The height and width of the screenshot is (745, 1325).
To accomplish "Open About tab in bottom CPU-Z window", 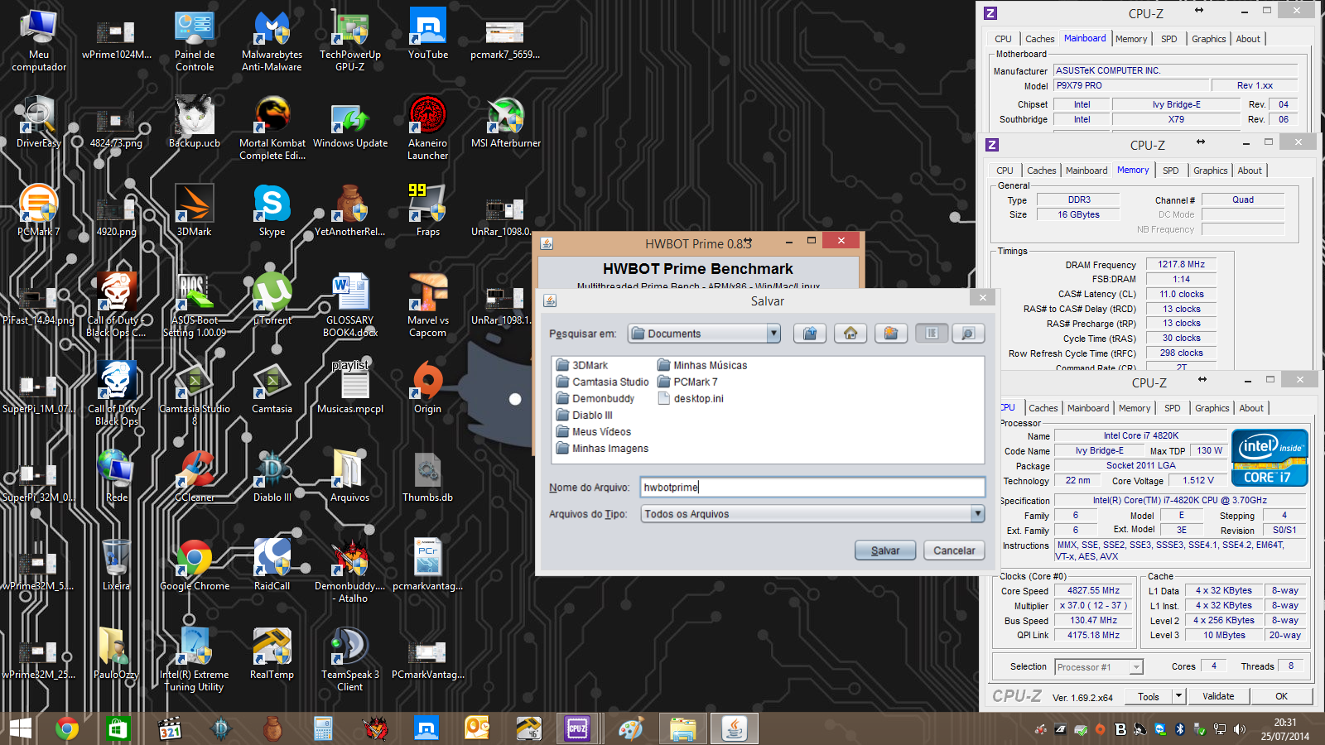I will coord(1251,408).
